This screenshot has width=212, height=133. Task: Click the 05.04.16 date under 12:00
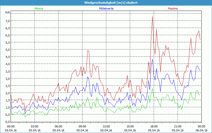pos(106,130)
